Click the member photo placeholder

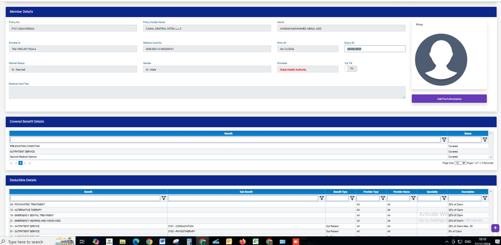click(x=441, y=60)
